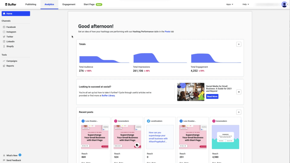This screenshot has width=290, height=163.
Task: Click the Facebook channel icon in sidebar
Action: [4, 27]
